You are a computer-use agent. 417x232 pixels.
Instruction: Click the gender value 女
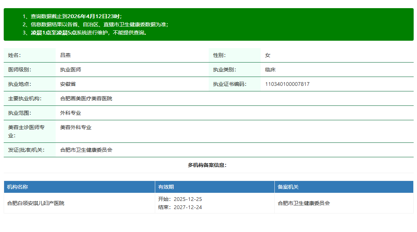(268, 55)
